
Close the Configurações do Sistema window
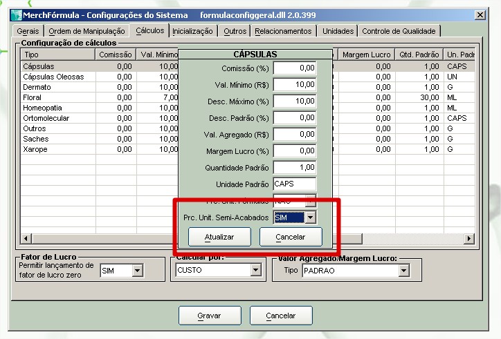(480, 14)
